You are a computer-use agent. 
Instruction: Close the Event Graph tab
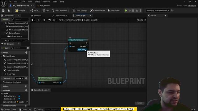click(91, 16)
